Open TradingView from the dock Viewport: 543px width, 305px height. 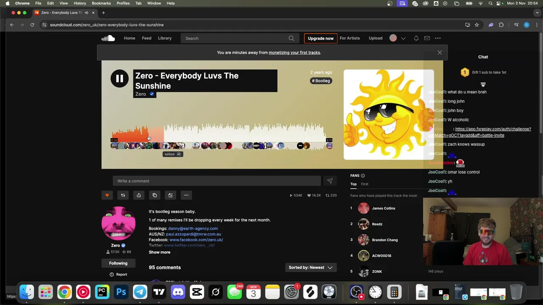(159, 292)
